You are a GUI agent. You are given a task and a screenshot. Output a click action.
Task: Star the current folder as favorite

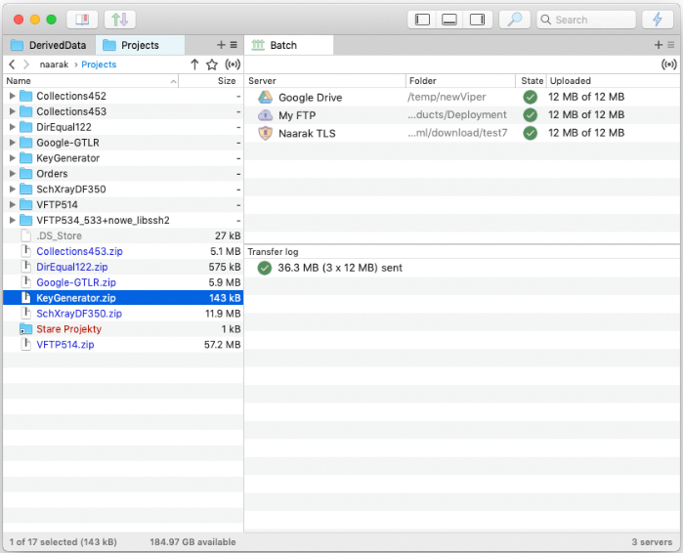(x=212, y=64)
